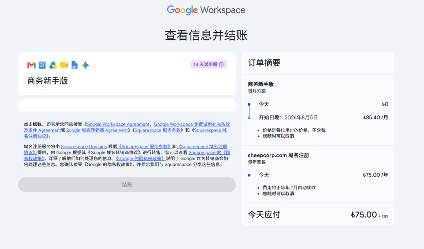Click the Gmail icon
Viewport: 424px width, 249px height.
pyautogui.click(x=31, y=65)
